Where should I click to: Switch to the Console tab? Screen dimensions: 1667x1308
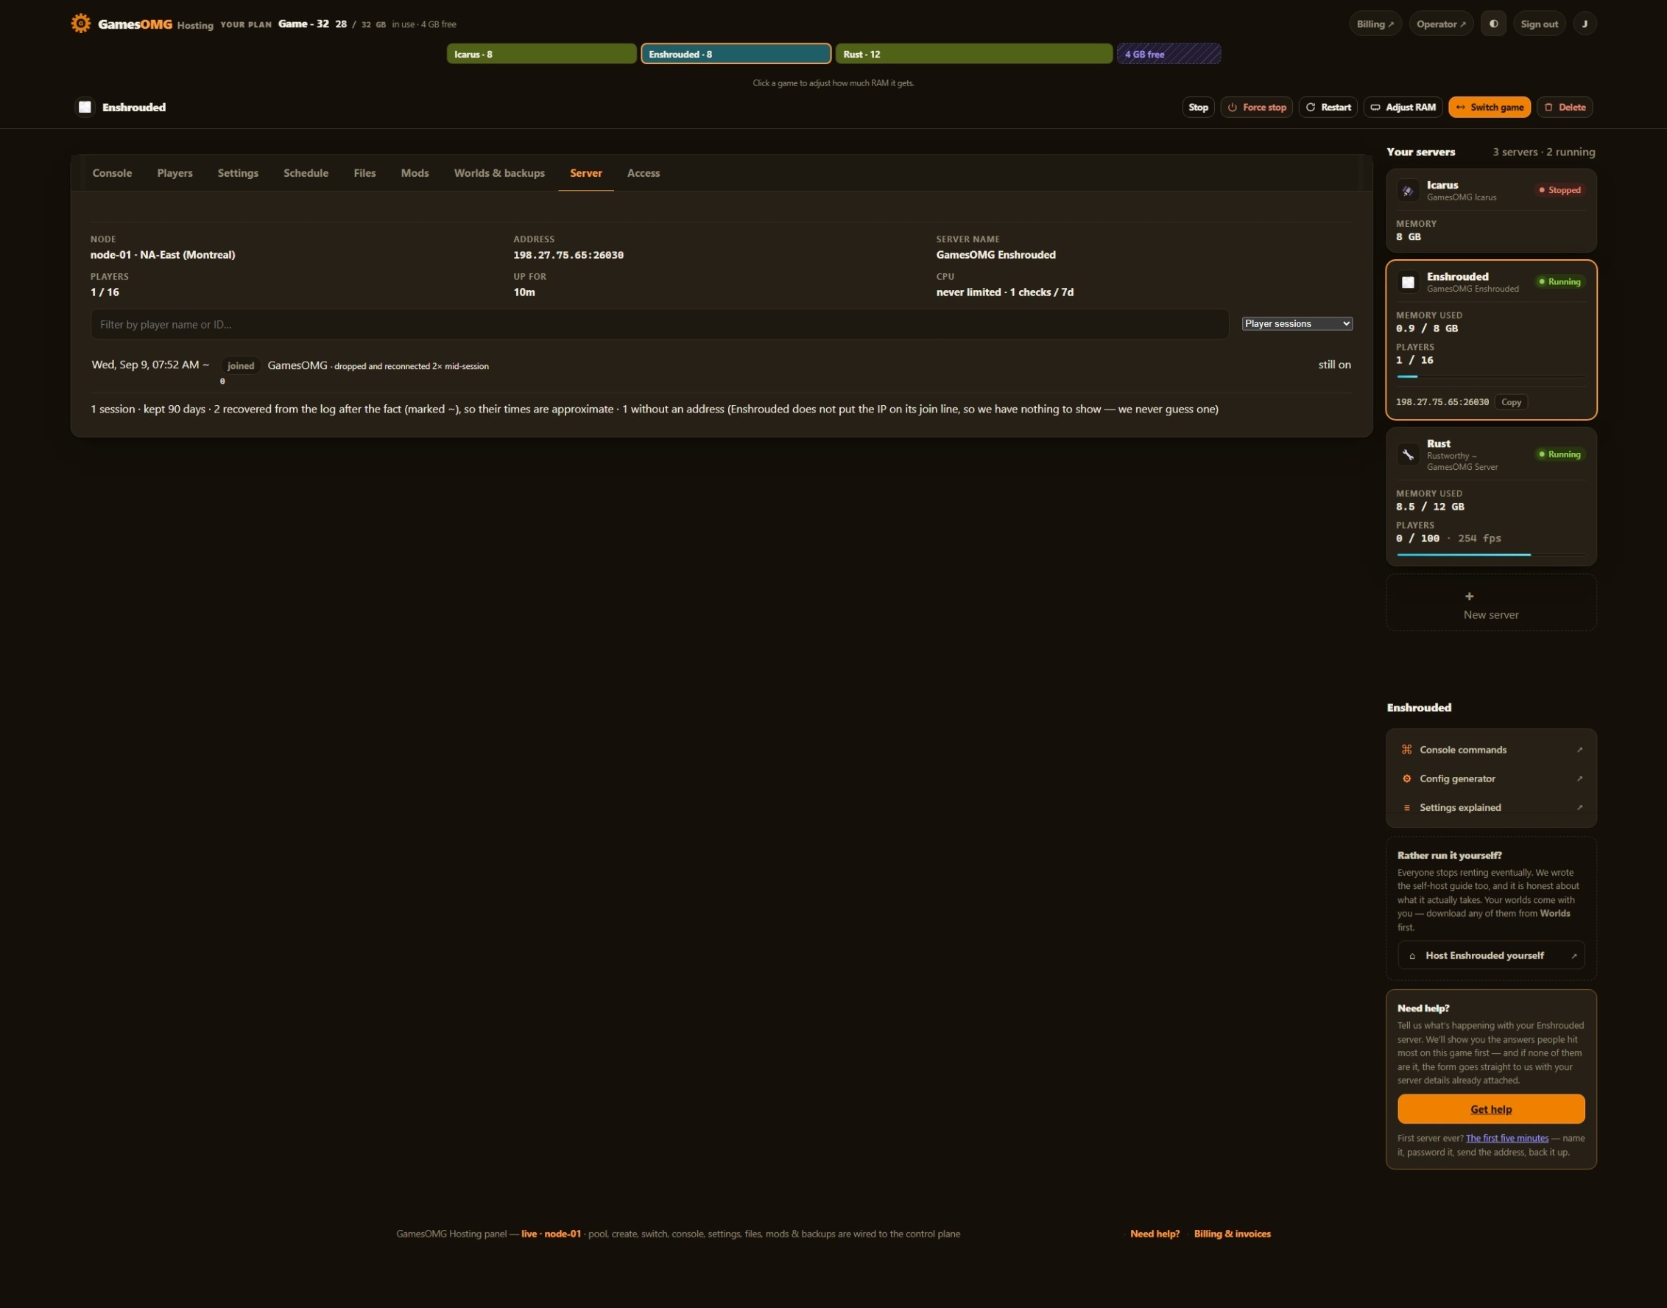pyautogui.click(x=112, y=173)
